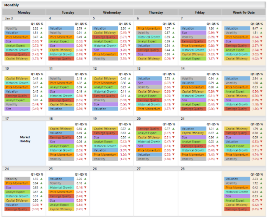Click red down arrow beside Volatility on Wednesday 5
Viewport: 268px width, 218px height.
[x=130, y=59]
